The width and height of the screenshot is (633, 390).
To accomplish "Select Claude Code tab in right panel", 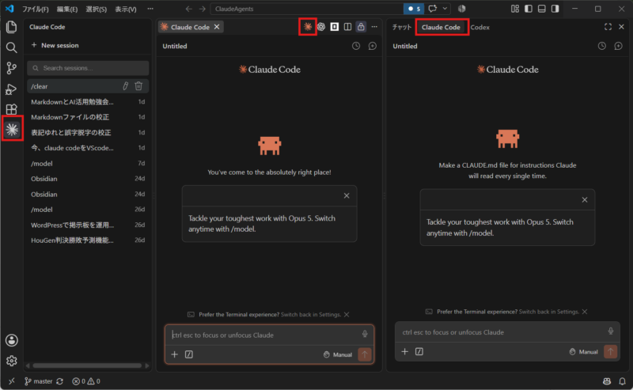I will coord(441,27).
